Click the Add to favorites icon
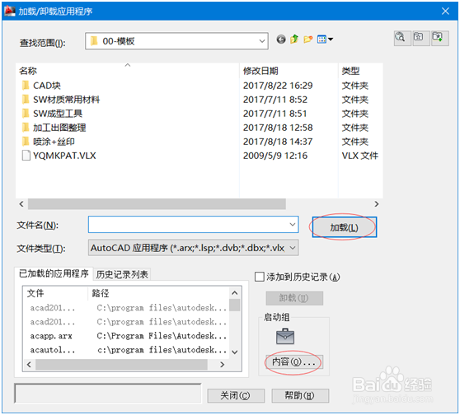460x415 pixels. tap(439, 38)
